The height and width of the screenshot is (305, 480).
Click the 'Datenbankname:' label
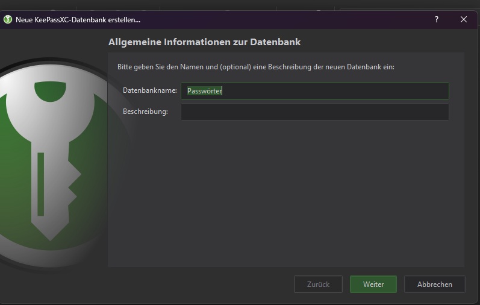point(150,90)
